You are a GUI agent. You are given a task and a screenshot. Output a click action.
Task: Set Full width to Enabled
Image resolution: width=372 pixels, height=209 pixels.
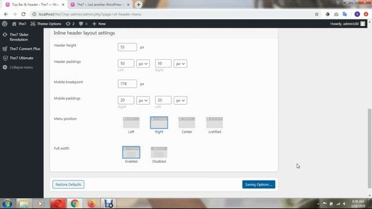(x=131, y=152)
